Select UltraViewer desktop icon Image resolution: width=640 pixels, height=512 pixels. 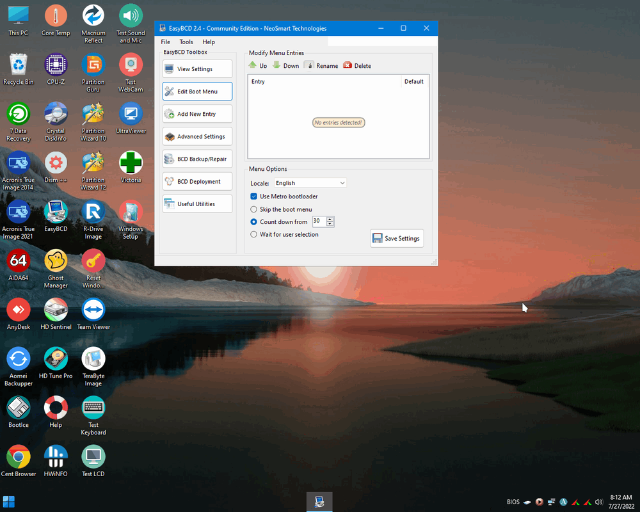pos(131,119)
